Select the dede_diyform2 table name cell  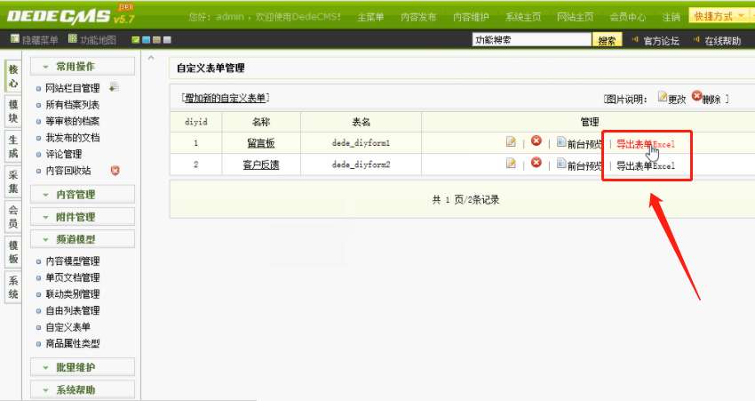tap(361, 164)
